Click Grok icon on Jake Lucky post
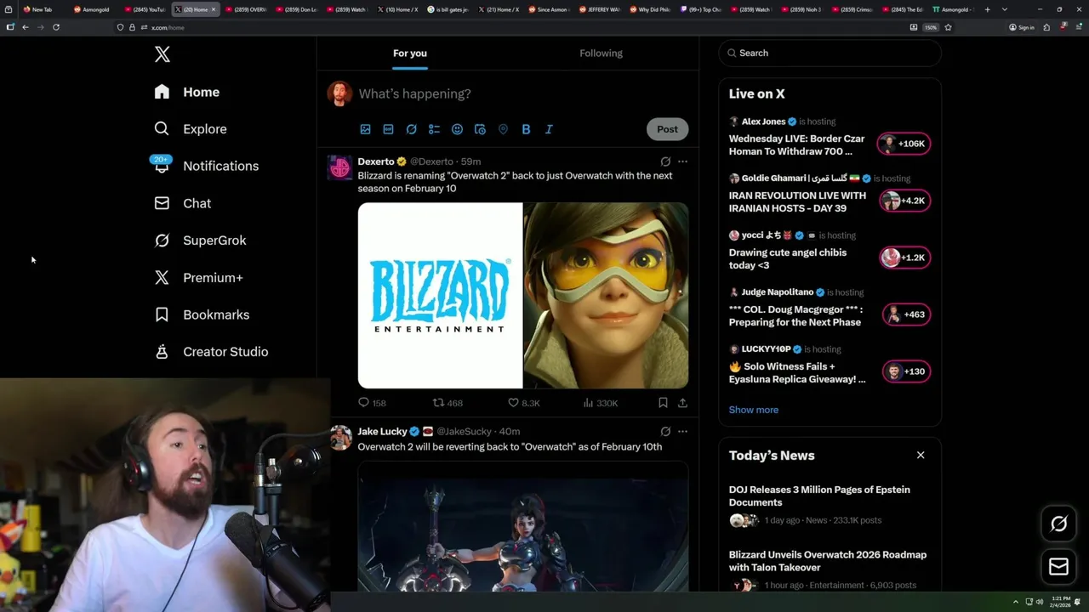 (665, 432)
